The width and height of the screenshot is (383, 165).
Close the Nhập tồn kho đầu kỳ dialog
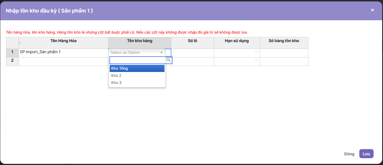point(372,10)
